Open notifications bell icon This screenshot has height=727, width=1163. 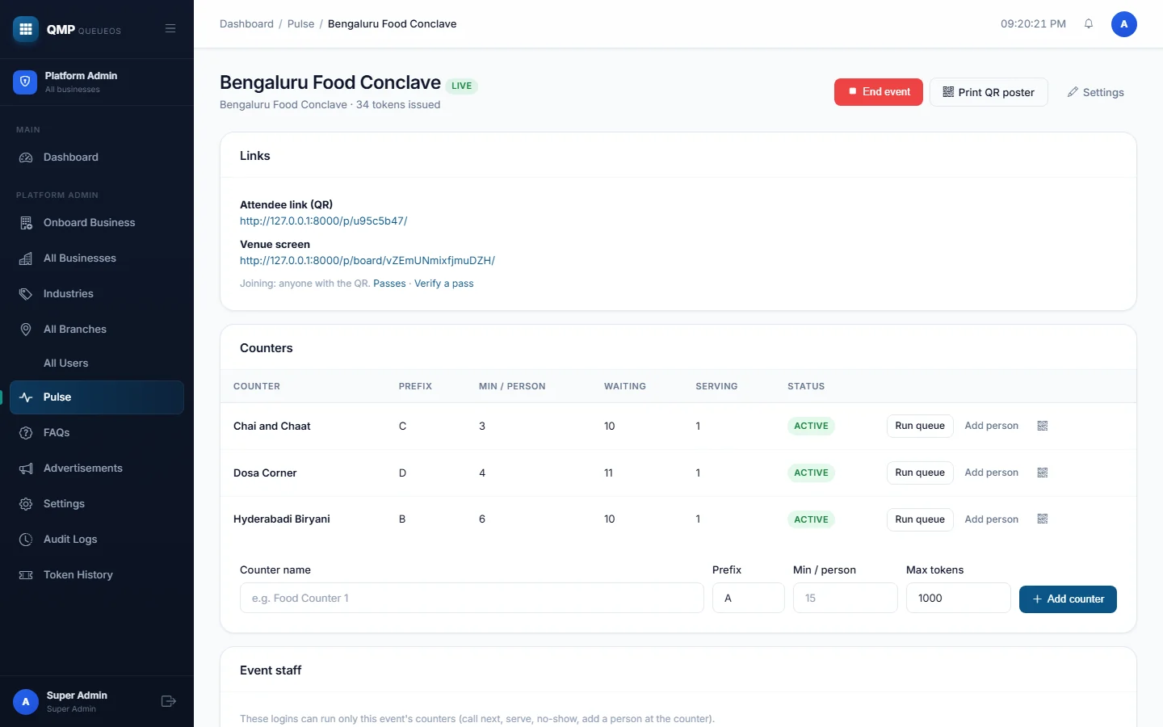point(1089,24)
